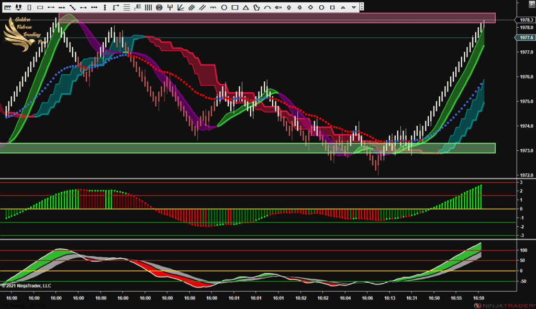Select the Rectangle drawing tool
The width and height of the screenshot is (536, 309).
coord(235,6)
